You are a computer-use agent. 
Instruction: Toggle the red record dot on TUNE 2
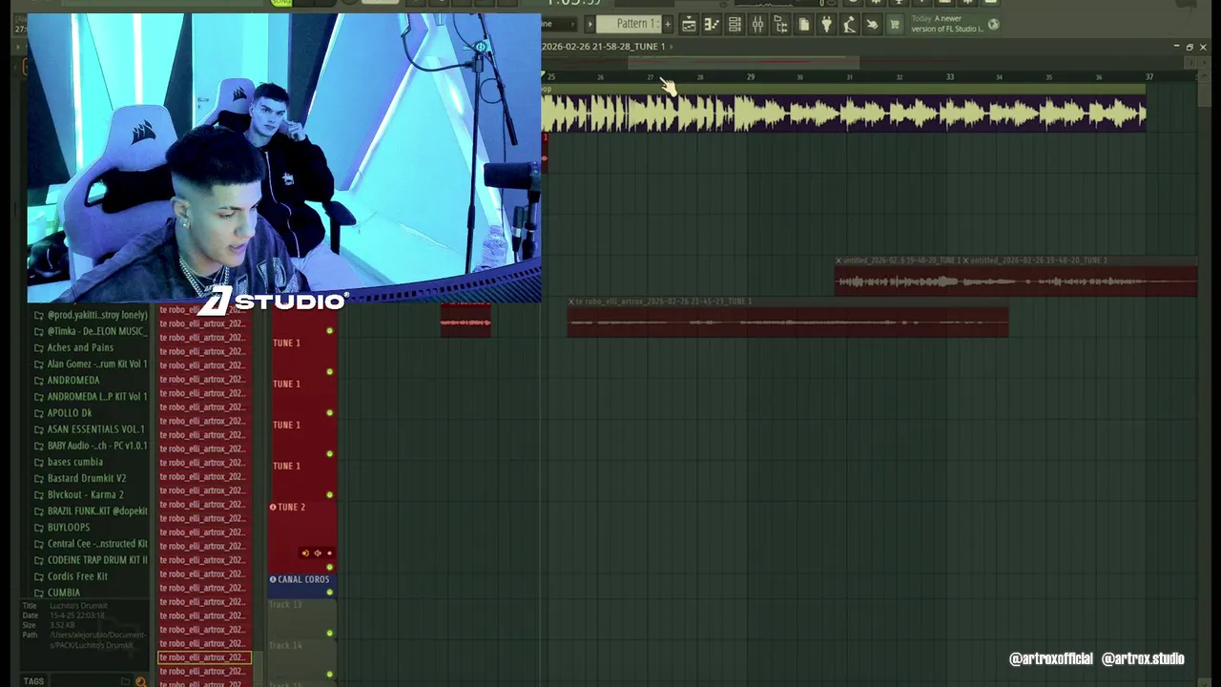tap(329, 552)
